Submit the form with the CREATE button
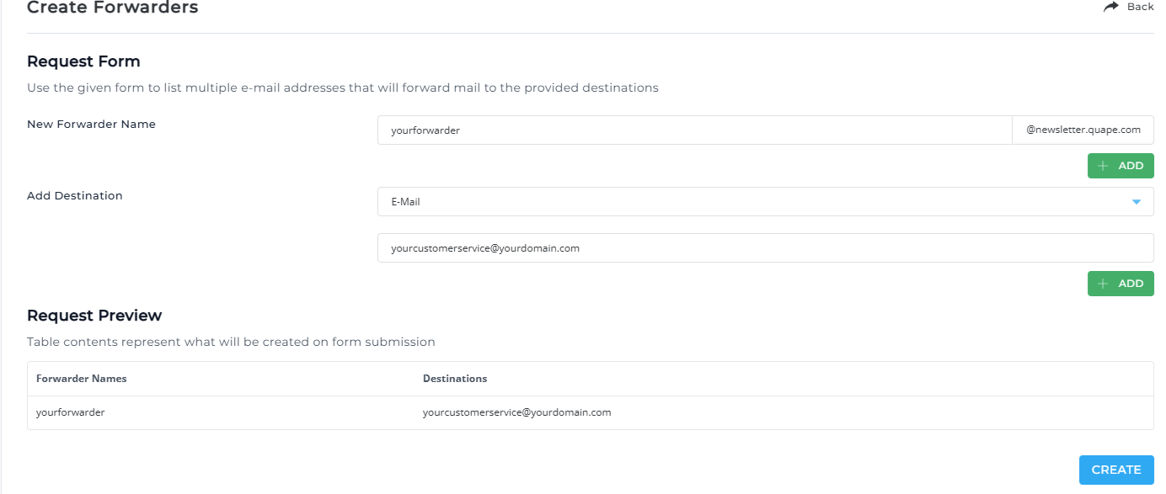The width and height of the screenshot is (1166, 494). tap(1116, 470)
